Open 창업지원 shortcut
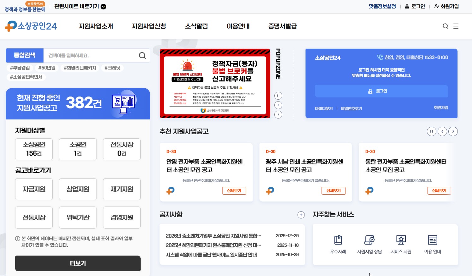472x276 pixels. point(78,189)
